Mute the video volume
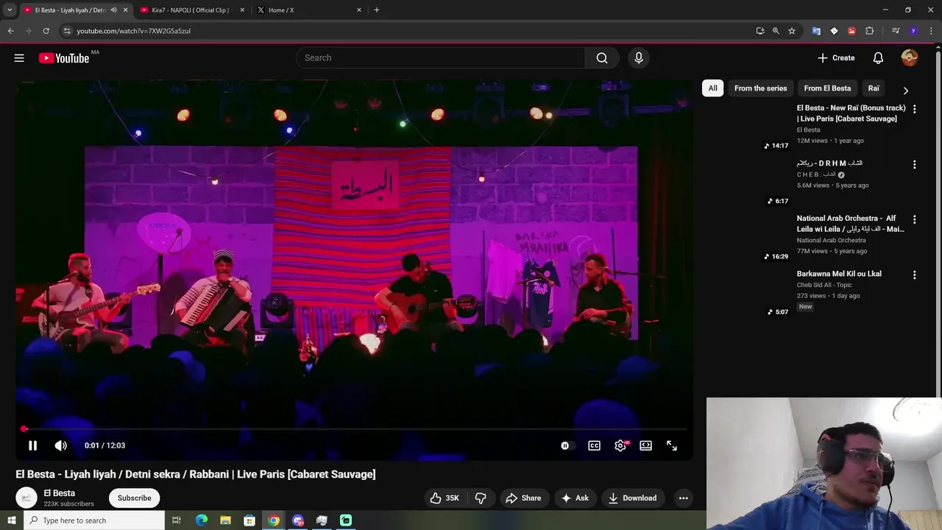Image resolution: width=942 pixels, height=530 pixels. pyautogui.click(x=61, y=445)
